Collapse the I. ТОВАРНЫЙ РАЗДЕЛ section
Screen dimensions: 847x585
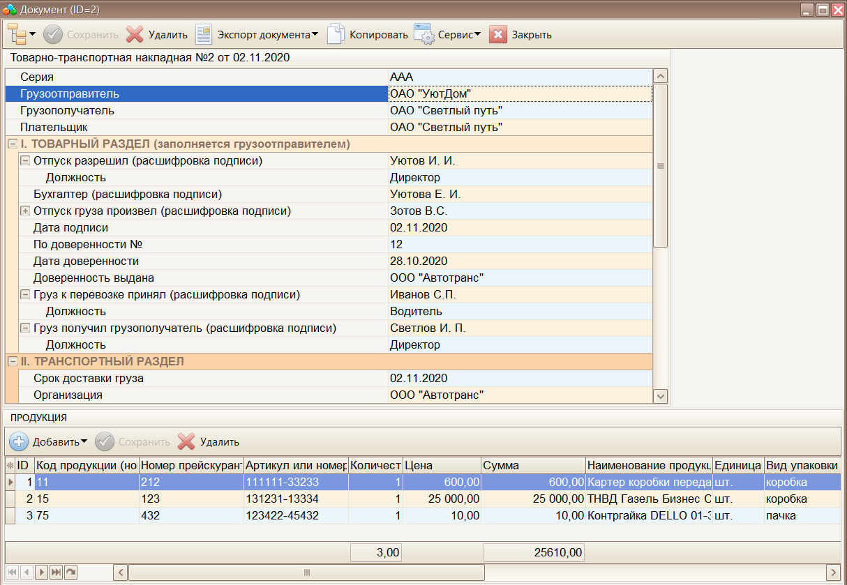pyautogui.click(x=12, y=144)
